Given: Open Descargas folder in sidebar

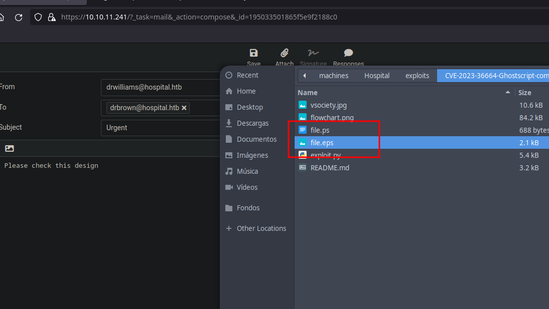Looking at the screenshot, I should 252,123.
